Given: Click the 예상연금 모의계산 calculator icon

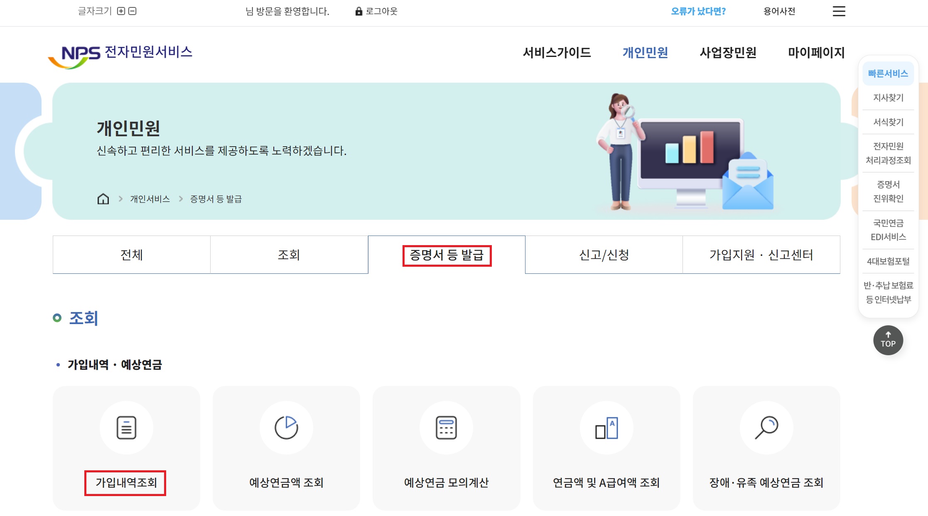Looking at the screenshot, I should coord(446,427).
